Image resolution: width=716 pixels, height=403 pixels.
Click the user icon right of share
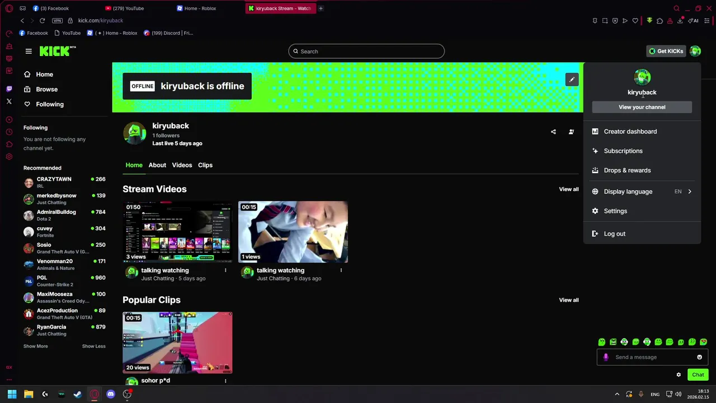coord(571,132)
